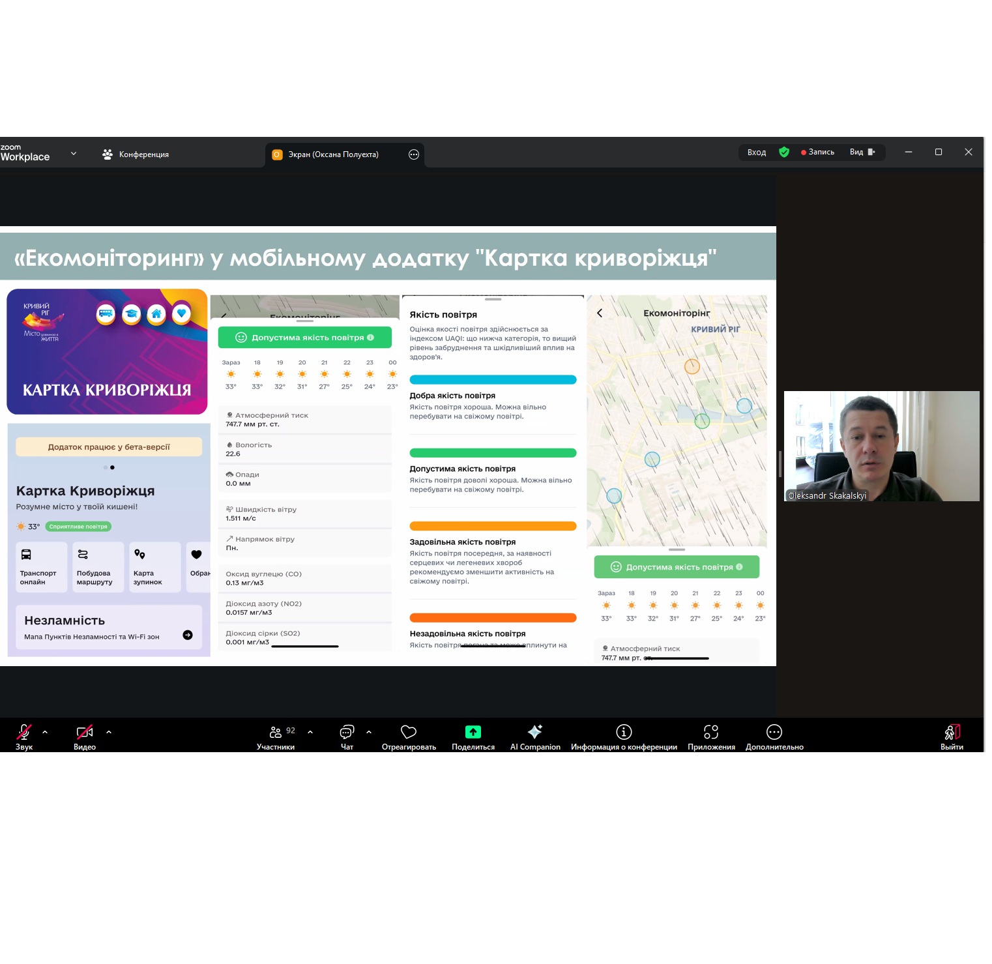
Task: Click the Отреагировать heart reaction icon
Action: pos(409,732)
